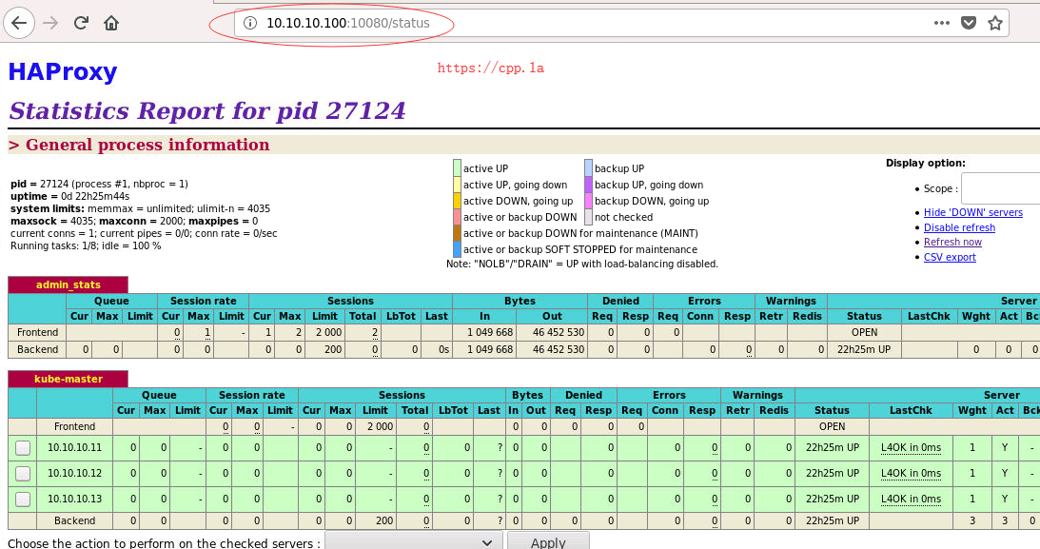Click Statistics Report for pid 27124 heading
This screenshot has height=549, width=1040.
tap(206, 110)
